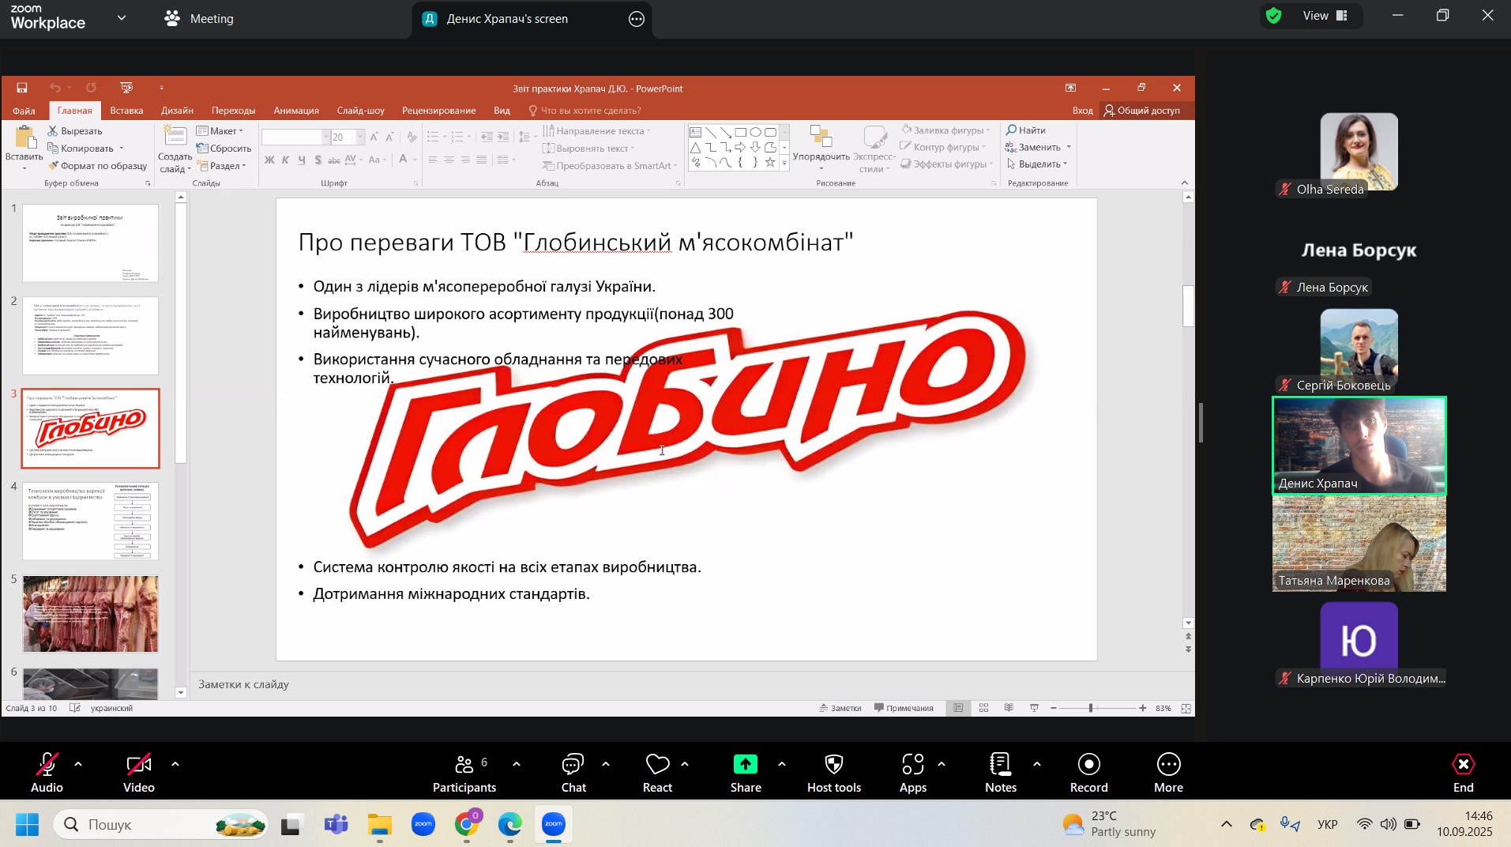The image size is (1511, 847).
Task: Expand Chat options arrow
Action: (x=606, y=764)
